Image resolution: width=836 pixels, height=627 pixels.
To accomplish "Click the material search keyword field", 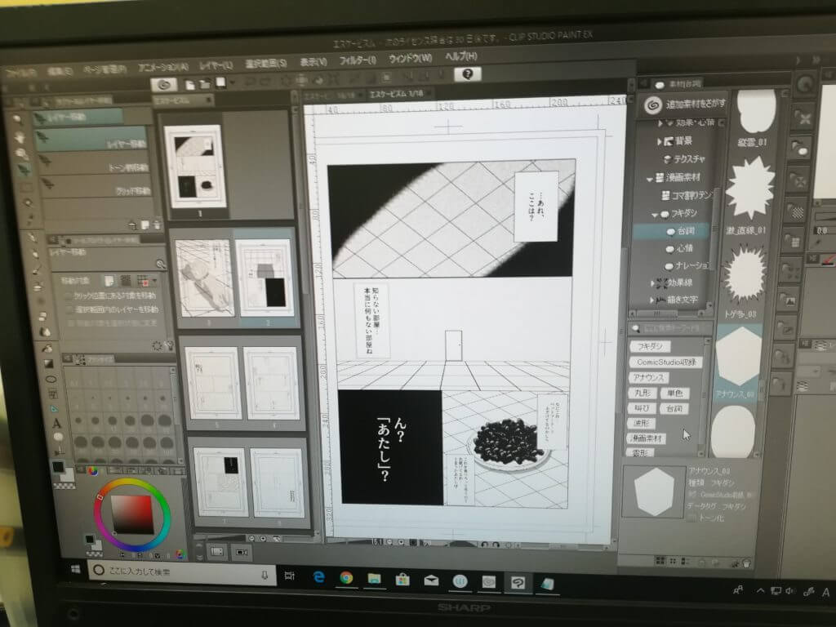I will pyautogui.click(x=671, y=328).
